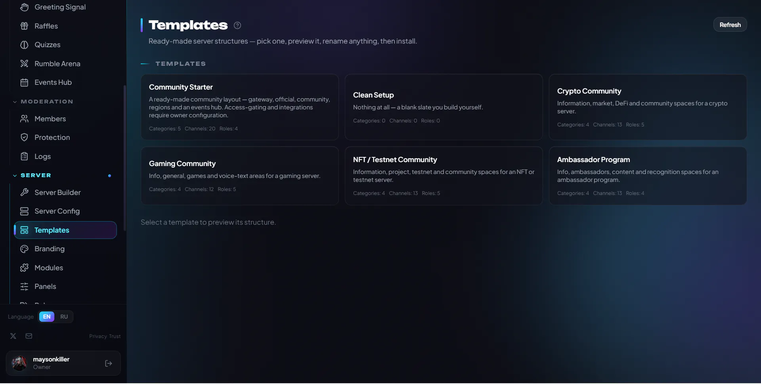Viewport: 761px width, 384px height.
Task: Click the Raffles gift icon
Action: pos(24,26)
